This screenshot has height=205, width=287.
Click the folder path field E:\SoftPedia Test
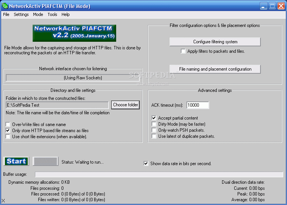coord(57,105)
